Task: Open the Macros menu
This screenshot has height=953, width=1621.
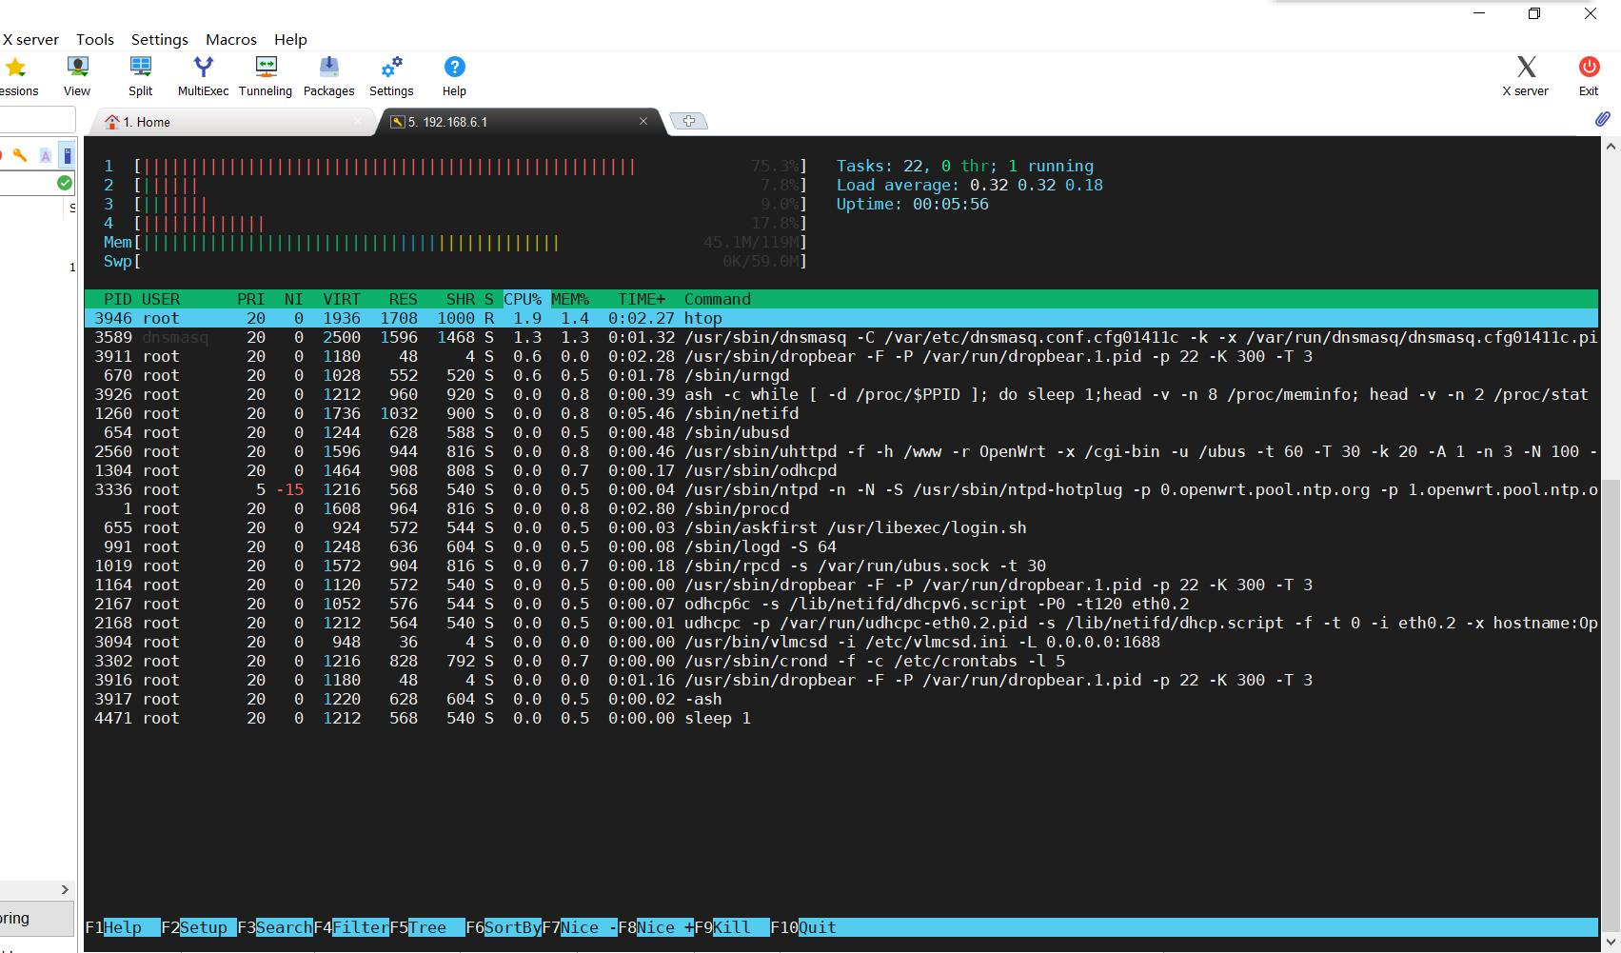Action: [230, 39]
